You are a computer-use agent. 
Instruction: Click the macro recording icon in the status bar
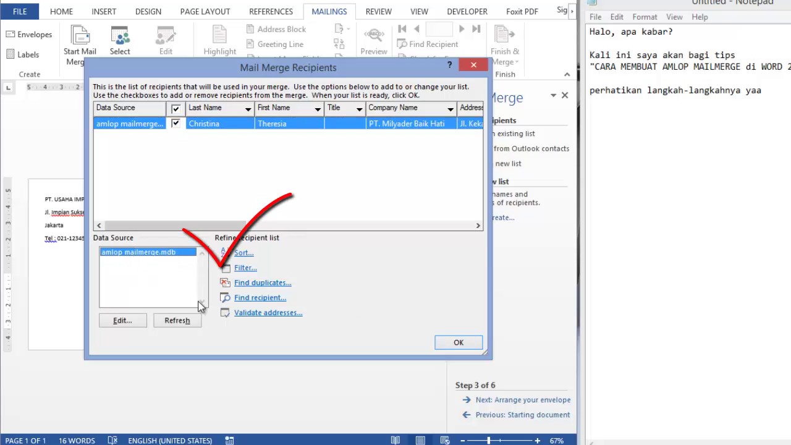pyautogui.click(x=229, y=440)
